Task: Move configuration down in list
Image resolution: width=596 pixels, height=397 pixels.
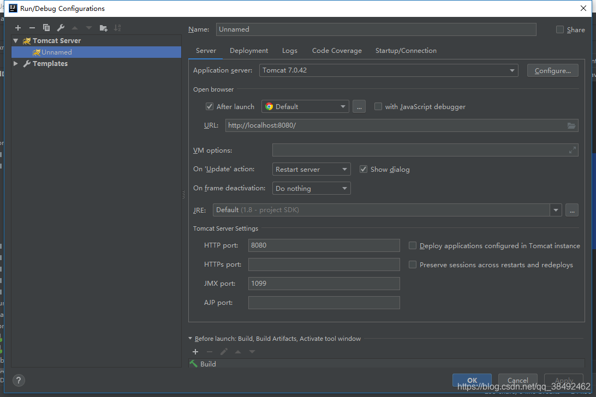Action: tap(89, 28)
